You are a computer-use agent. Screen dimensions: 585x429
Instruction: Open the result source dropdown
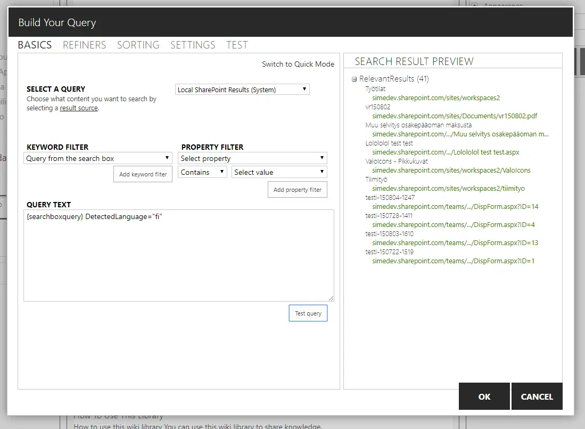click(242, 90)
